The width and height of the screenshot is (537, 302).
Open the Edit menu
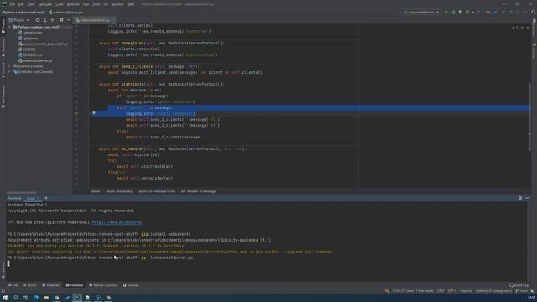[21, 4]
